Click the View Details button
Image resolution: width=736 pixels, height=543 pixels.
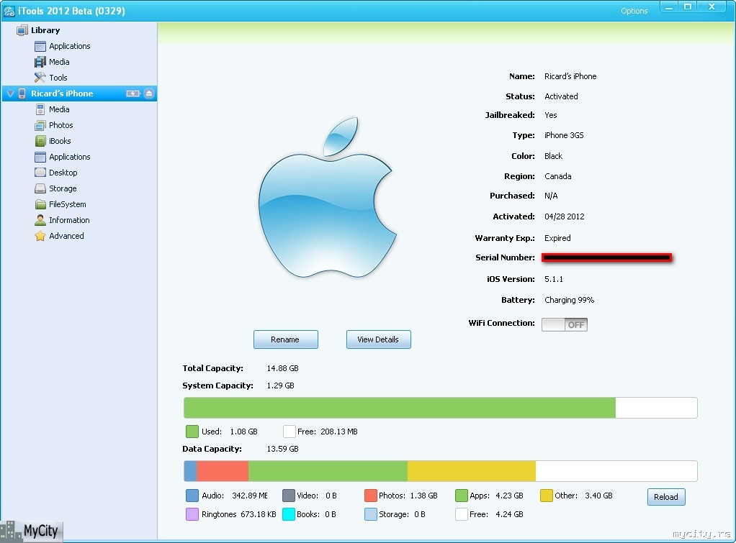(378, 339)
